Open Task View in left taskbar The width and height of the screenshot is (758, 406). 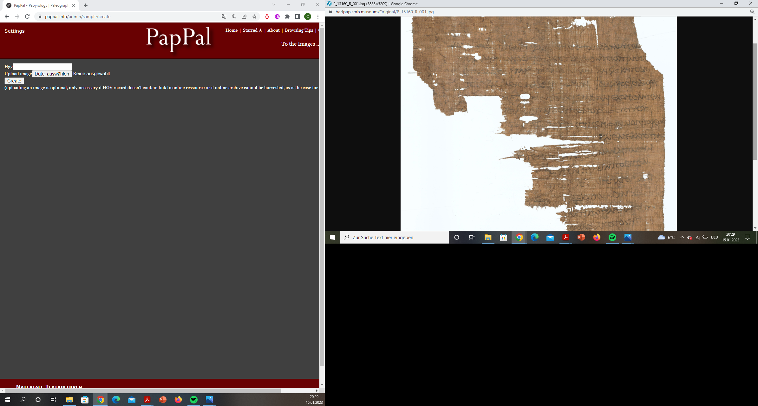[53, 400]
